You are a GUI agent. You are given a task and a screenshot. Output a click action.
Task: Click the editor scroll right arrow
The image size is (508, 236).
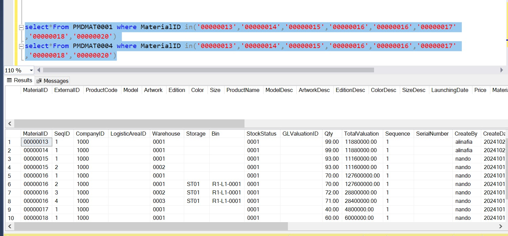502,70
